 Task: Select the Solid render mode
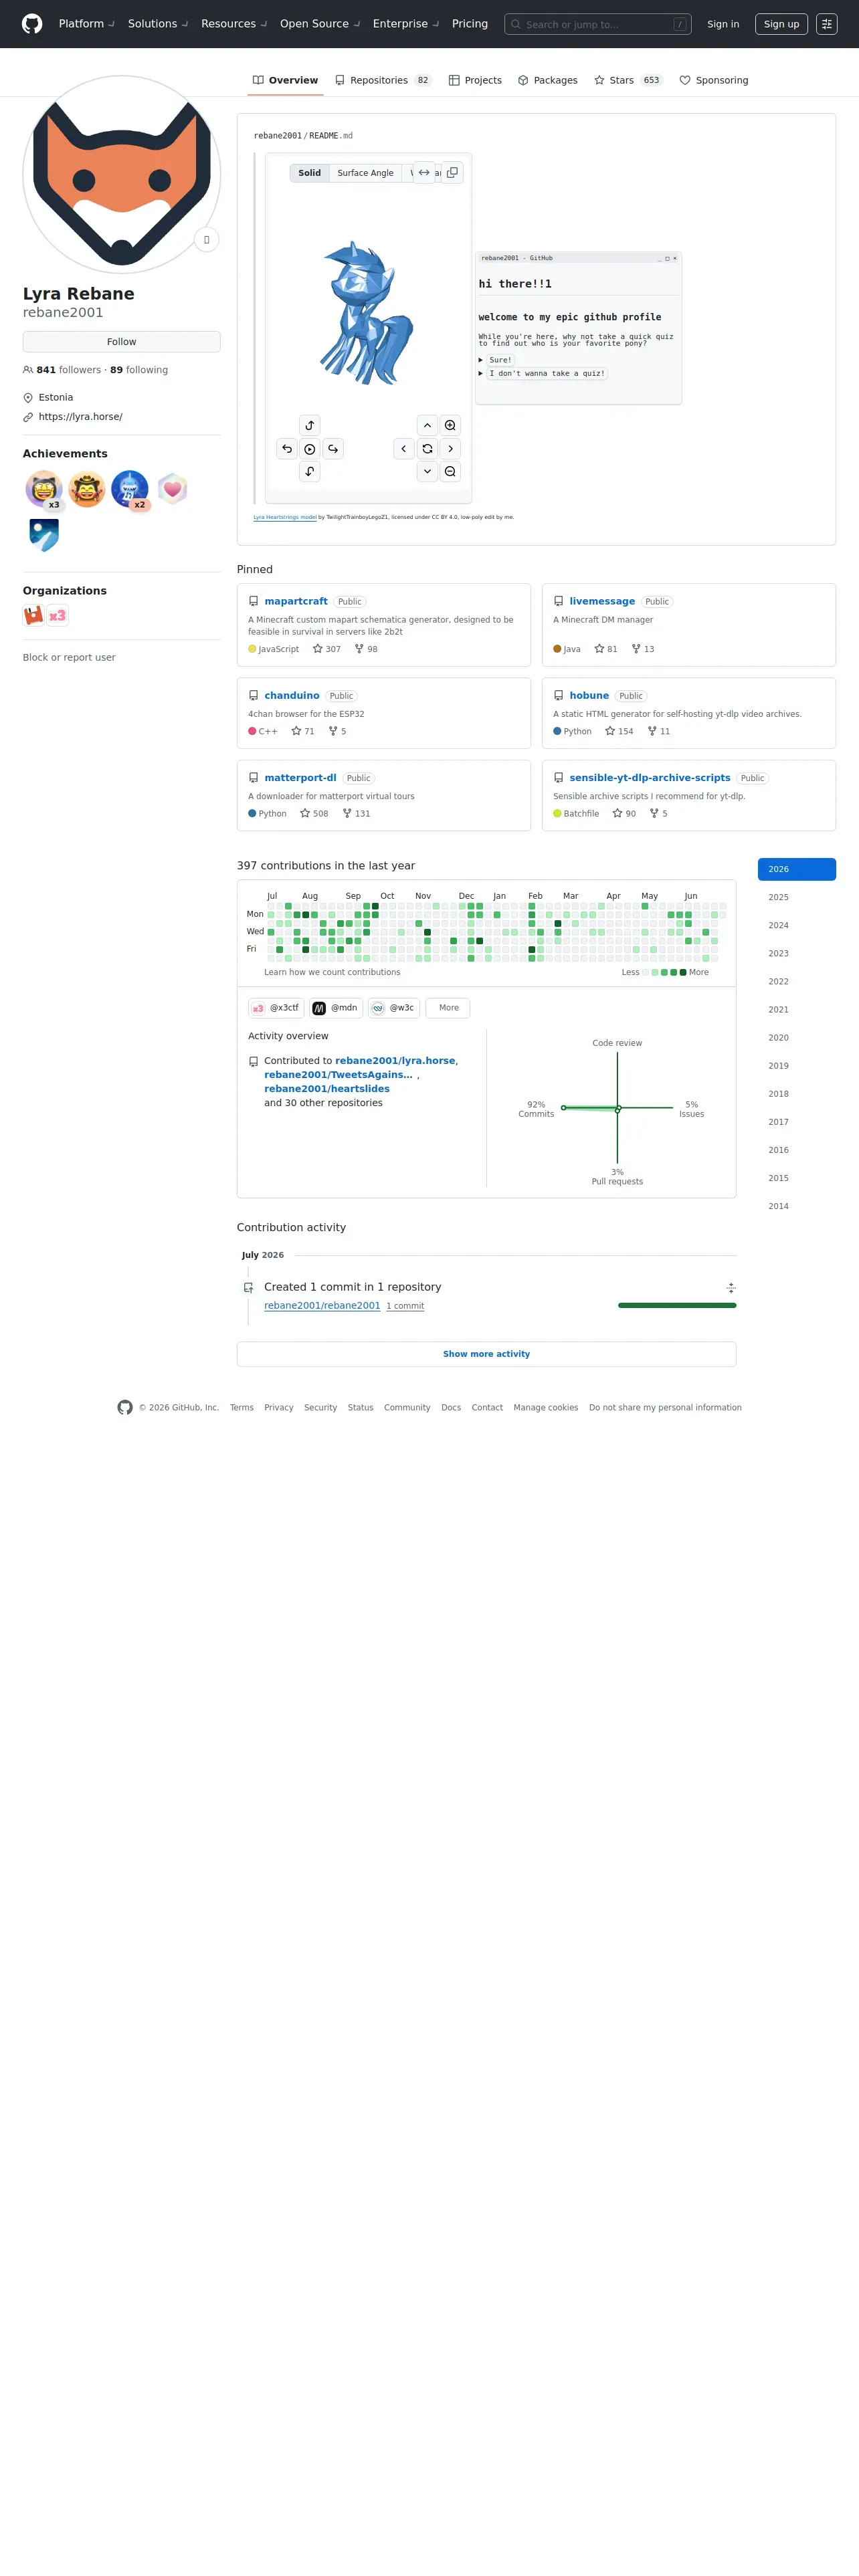[310, 173]
